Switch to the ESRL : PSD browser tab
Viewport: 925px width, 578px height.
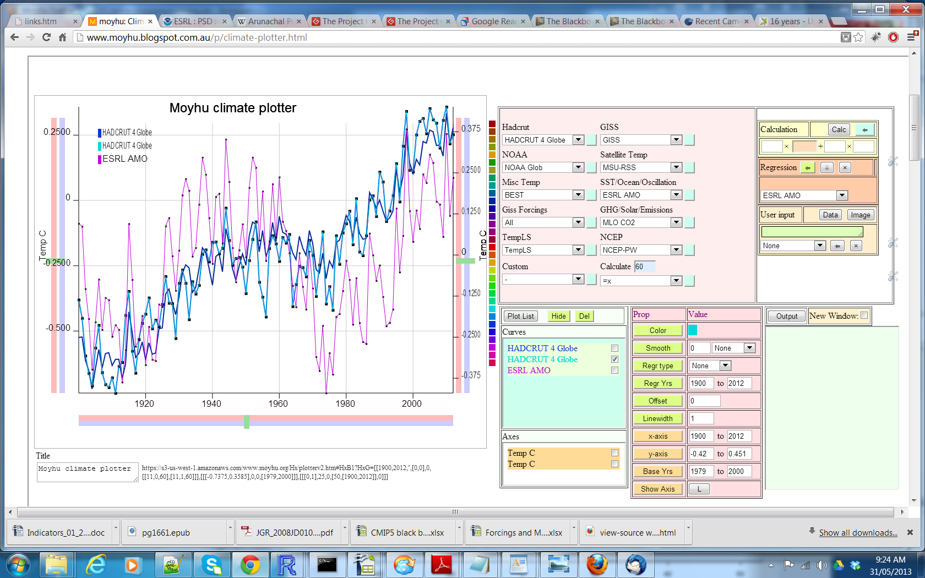click(193, 21)
